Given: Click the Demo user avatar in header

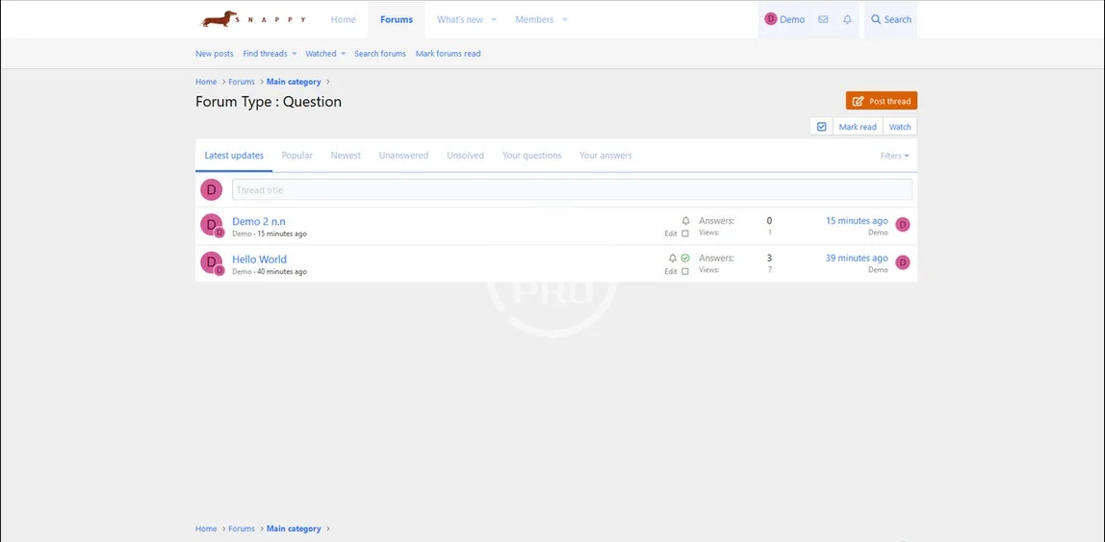Looking at the screenshot, I should tap(771, 19).
